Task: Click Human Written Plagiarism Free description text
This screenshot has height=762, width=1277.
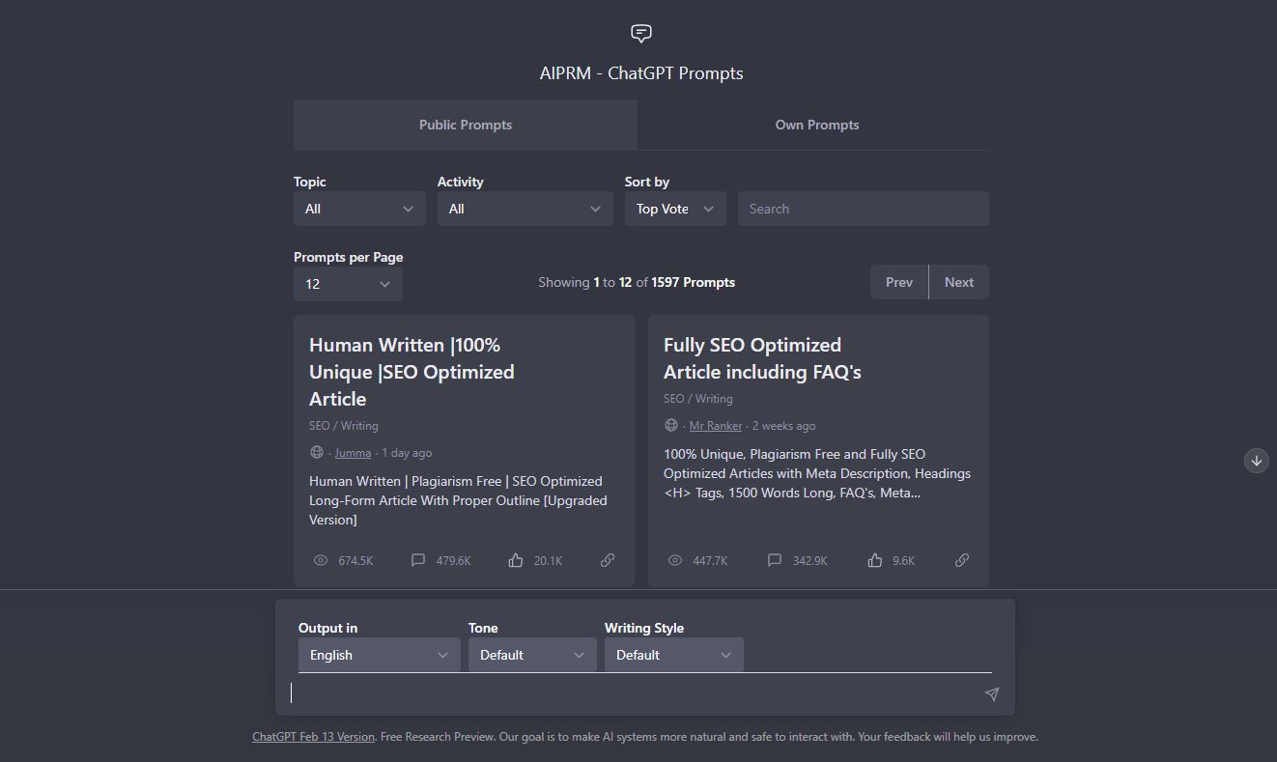Action: pos(458,500)
